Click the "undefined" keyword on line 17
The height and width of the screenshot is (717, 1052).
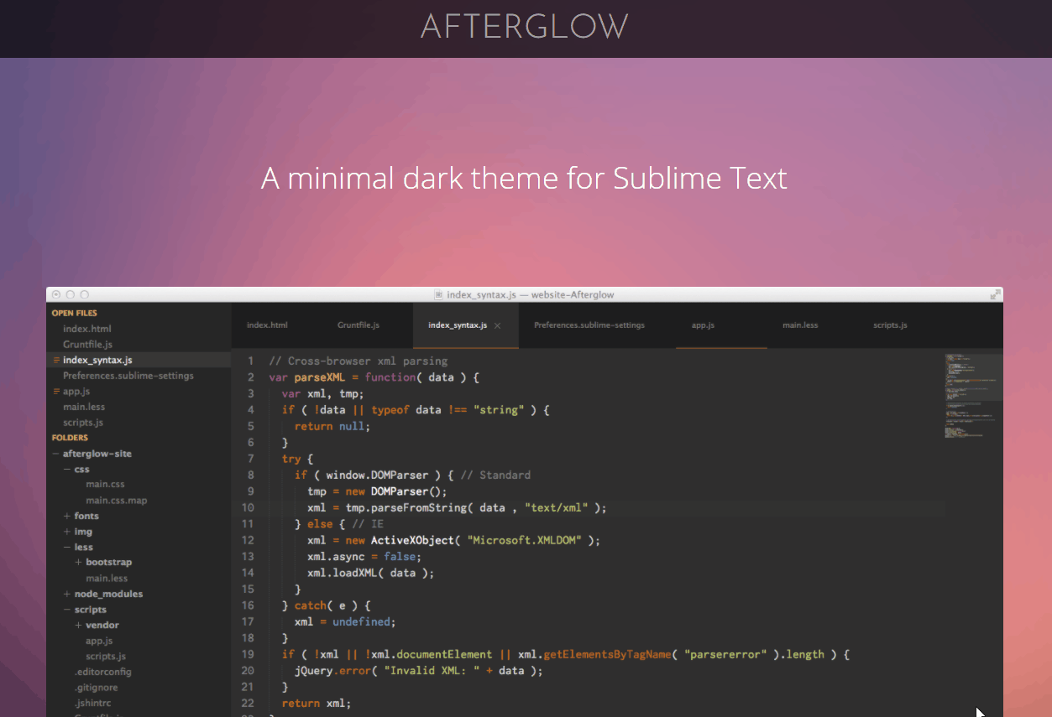(362, 621)
